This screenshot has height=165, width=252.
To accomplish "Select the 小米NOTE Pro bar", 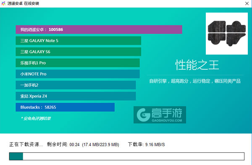I will pos(78,74).
